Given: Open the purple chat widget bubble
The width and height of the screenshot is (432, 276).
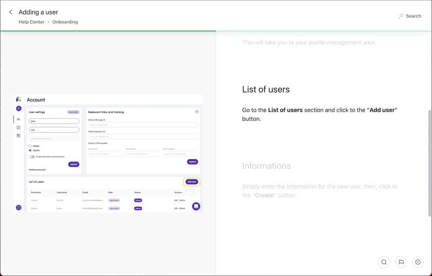Looking at the screenshot, I should click(x=196, y=206).
